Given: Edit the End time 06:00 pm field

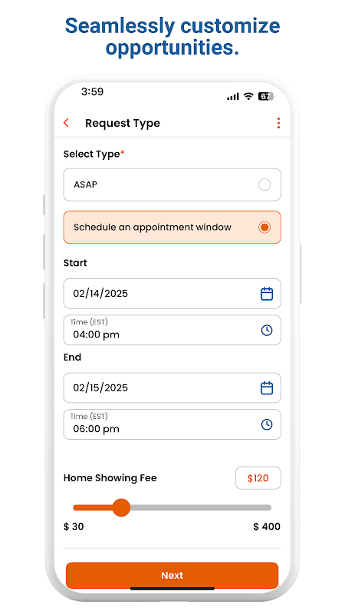Looking at the screenshot, I should 172,424.
